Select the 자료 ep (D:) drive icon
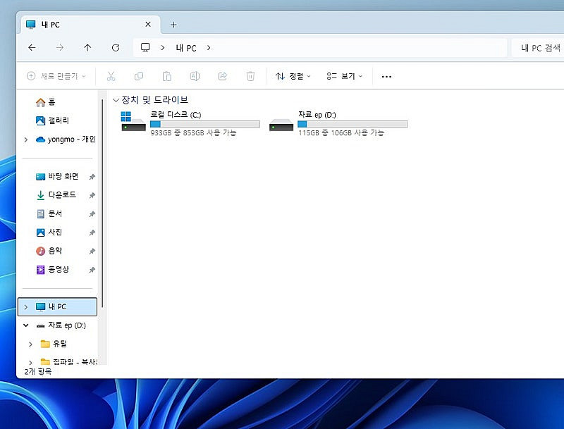 [281, 125]
